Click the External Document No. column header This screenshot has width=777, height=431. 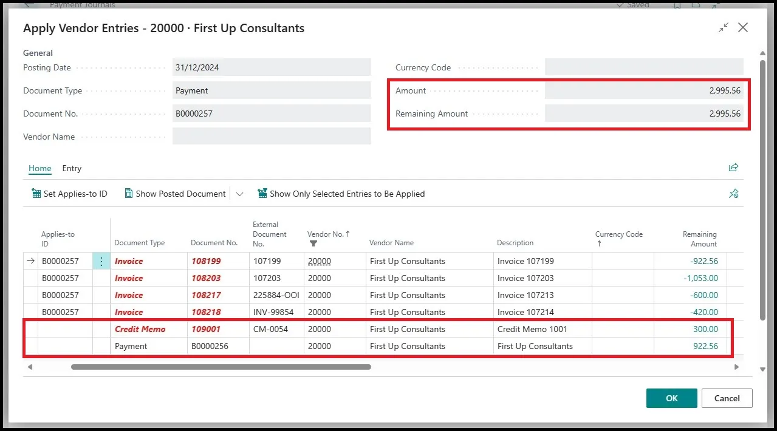pyautogui.click(x=269, y=234)
